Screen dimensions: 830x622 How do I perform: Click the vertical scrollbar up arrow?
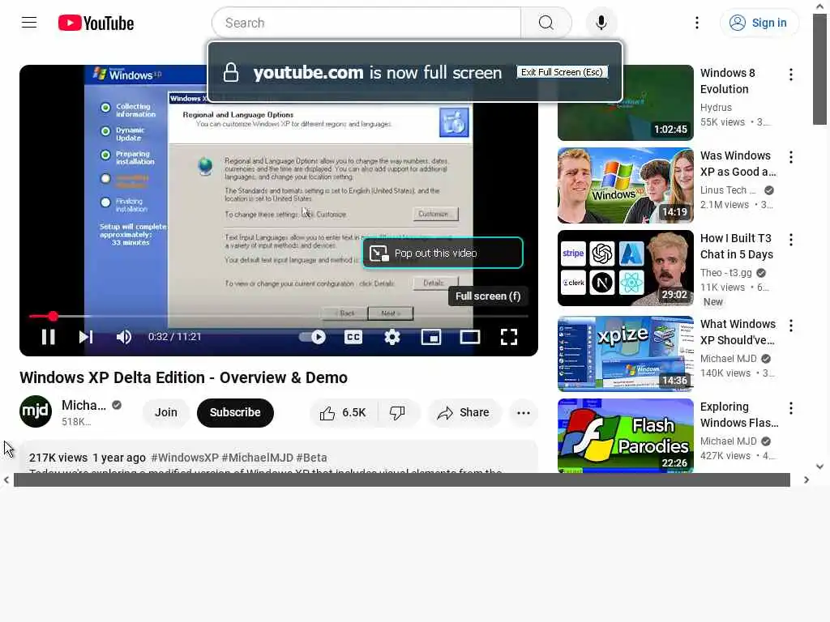pos(820,6)
